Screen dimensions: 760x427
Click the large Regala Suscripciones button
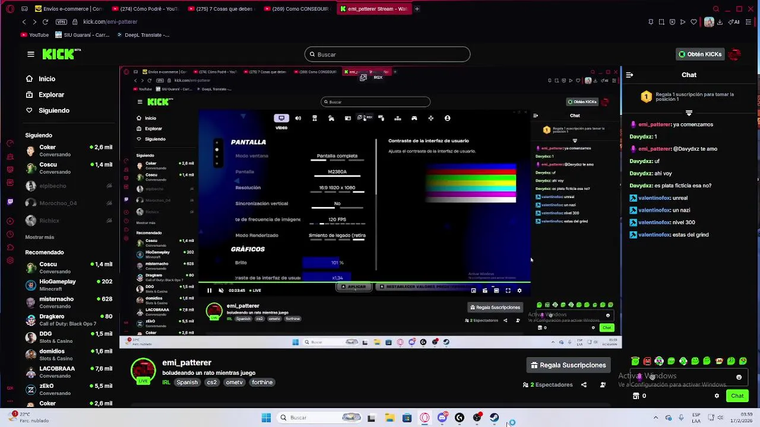(568, 365)
